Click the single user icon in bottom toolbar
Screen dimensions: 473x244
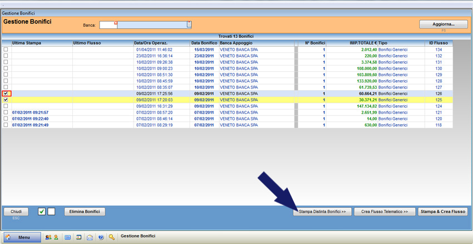(x=56, y=237)
